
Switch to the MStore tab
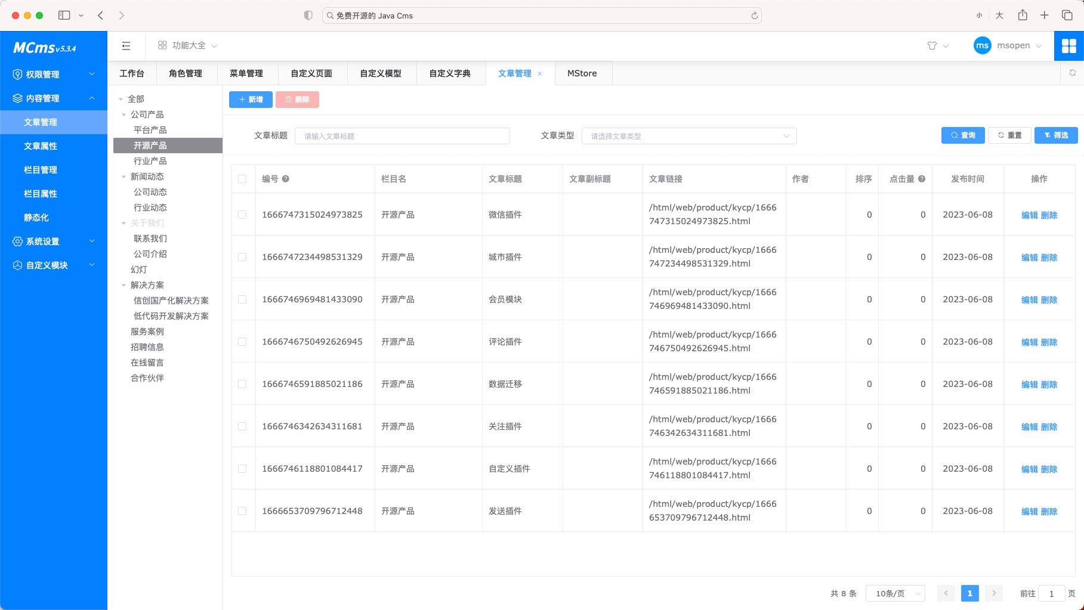582,73
